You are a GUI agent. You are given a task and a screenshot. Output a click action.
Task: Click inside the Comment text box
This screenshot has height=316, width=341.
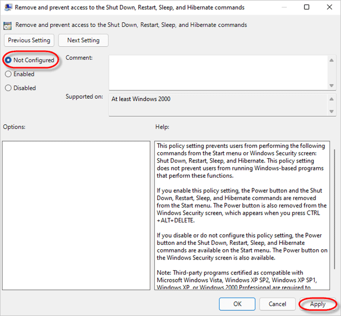click(218, 73)
